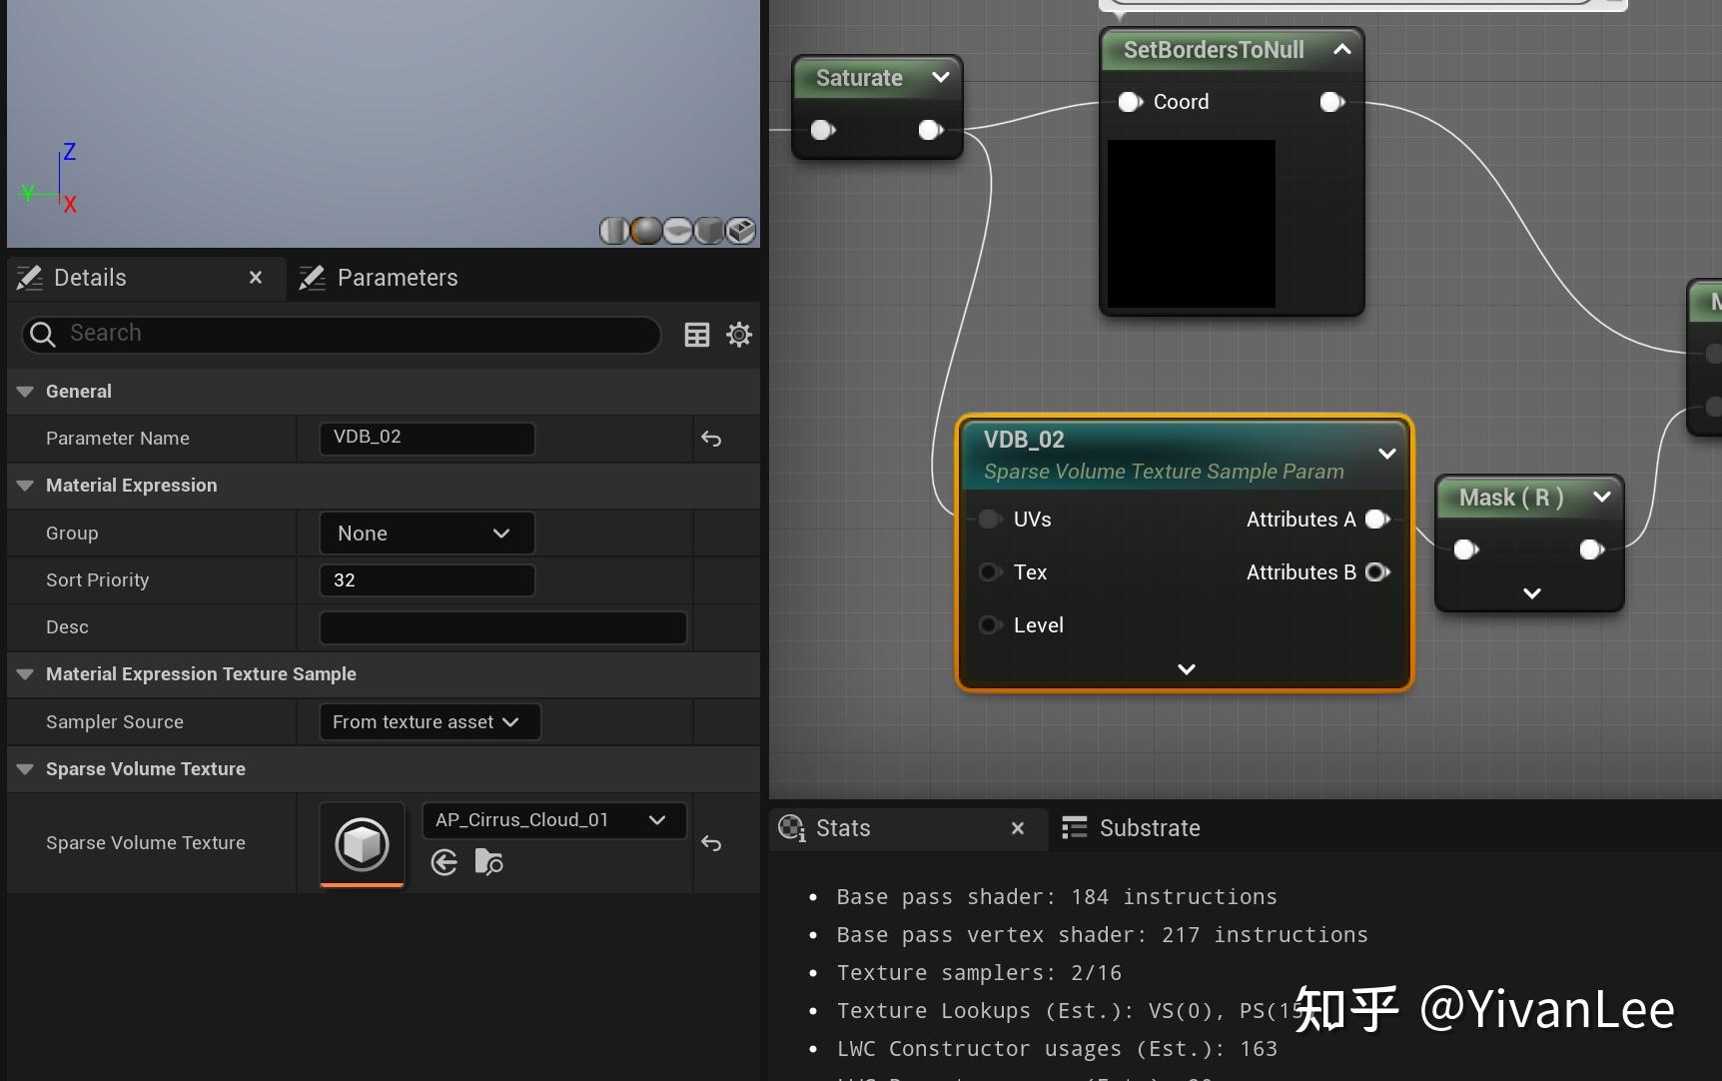Select the cube preview mesh shape
The image size is (1722, 1081).
pyautogui.click(x=709, y=230)
